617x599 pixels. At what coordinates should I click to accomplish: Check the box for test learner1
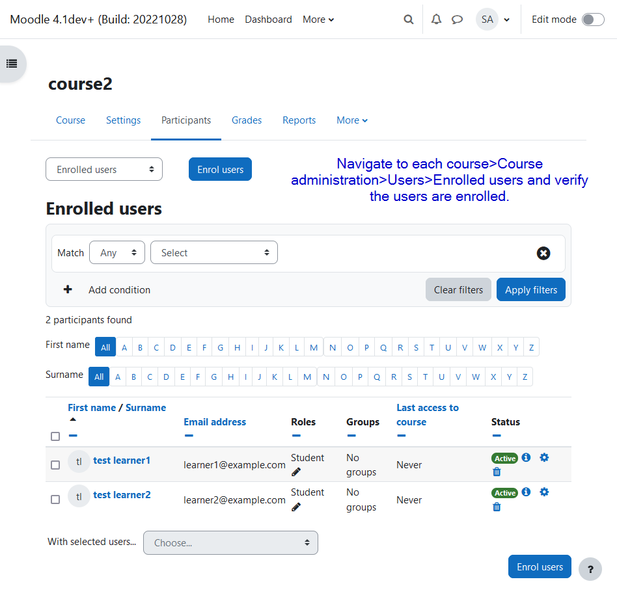55,465
